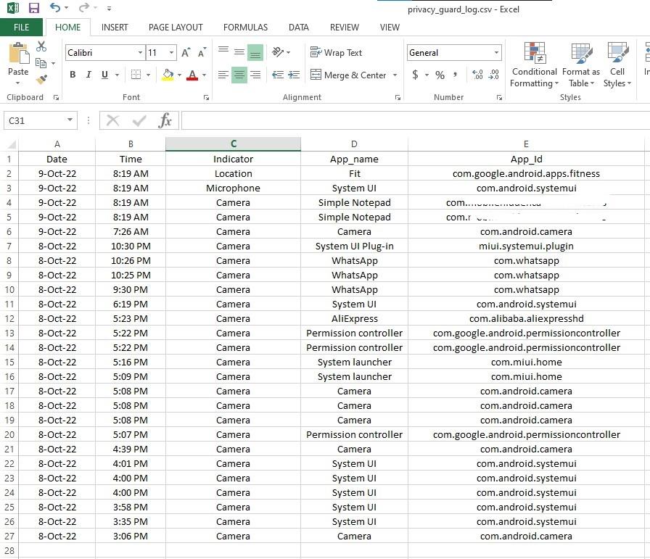650x559 pixels.
Task: Open the FORMULAS tab
Action: click(x=245, y=28)
